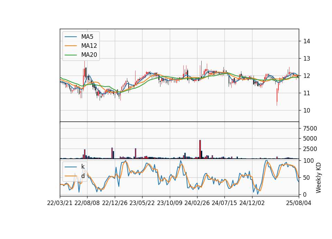
Task: Click the 23/10/09 date tick label
Action: 169,203
